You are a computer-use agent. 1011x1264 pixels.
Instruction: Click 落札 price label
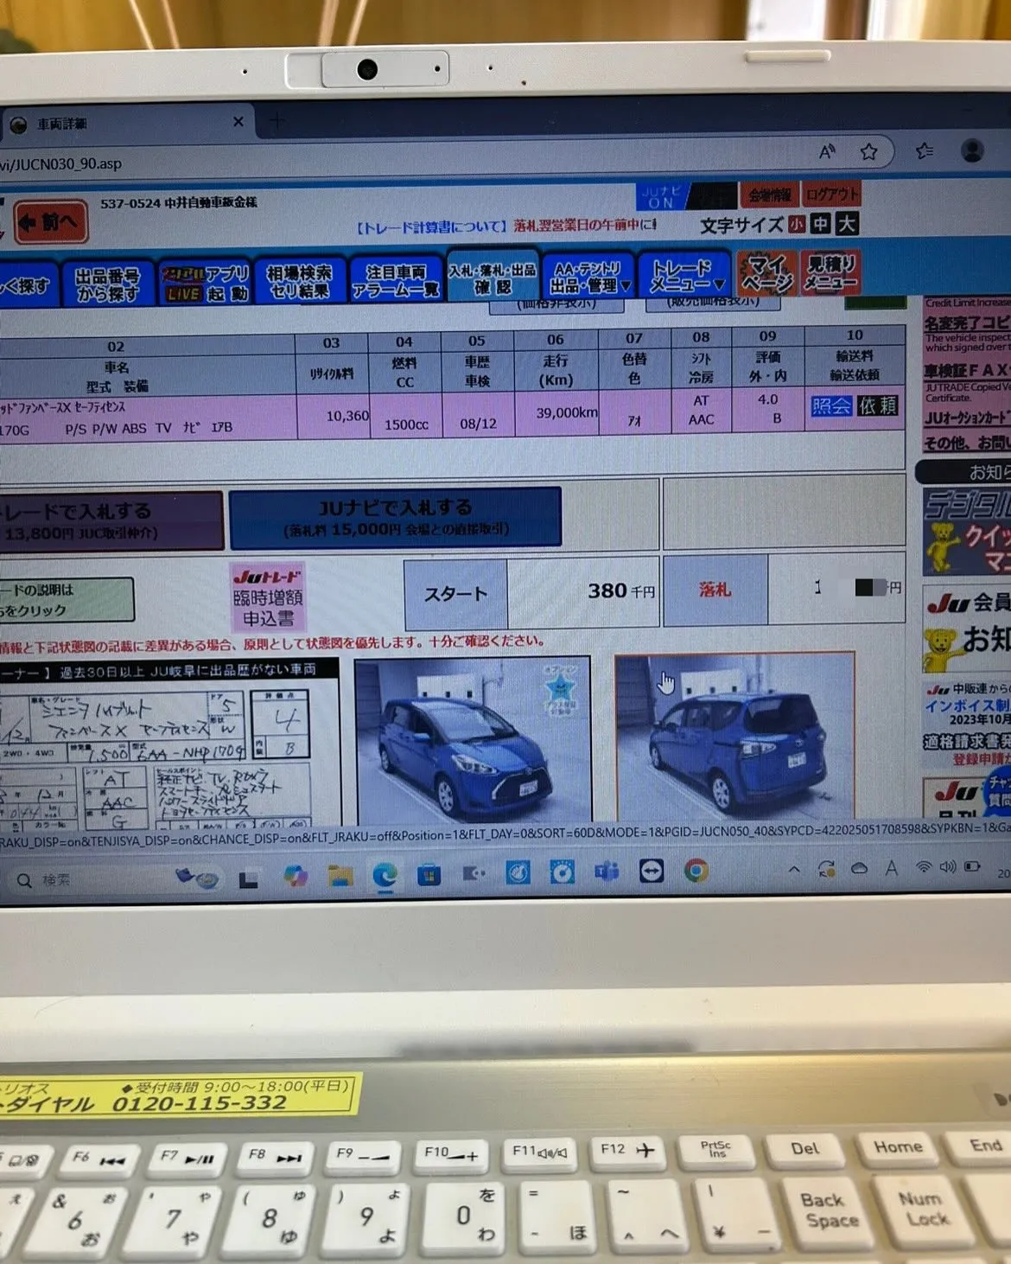pyautogui.click(x=715, y=591)
